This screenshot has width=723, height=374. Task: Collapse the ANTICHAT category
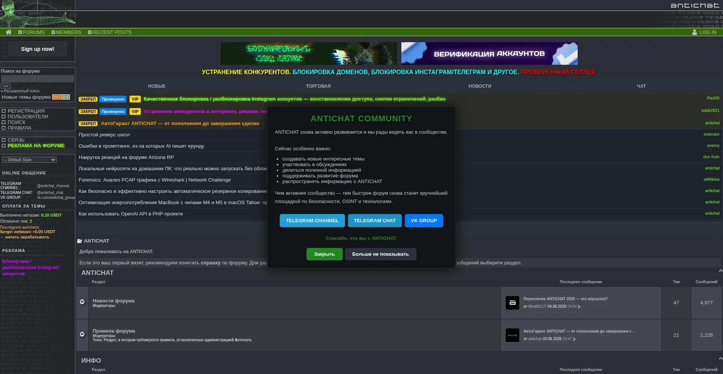[721, 270]
